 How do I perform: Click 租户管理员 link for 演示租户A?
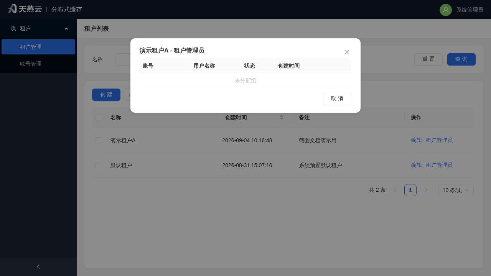[439, 140]
